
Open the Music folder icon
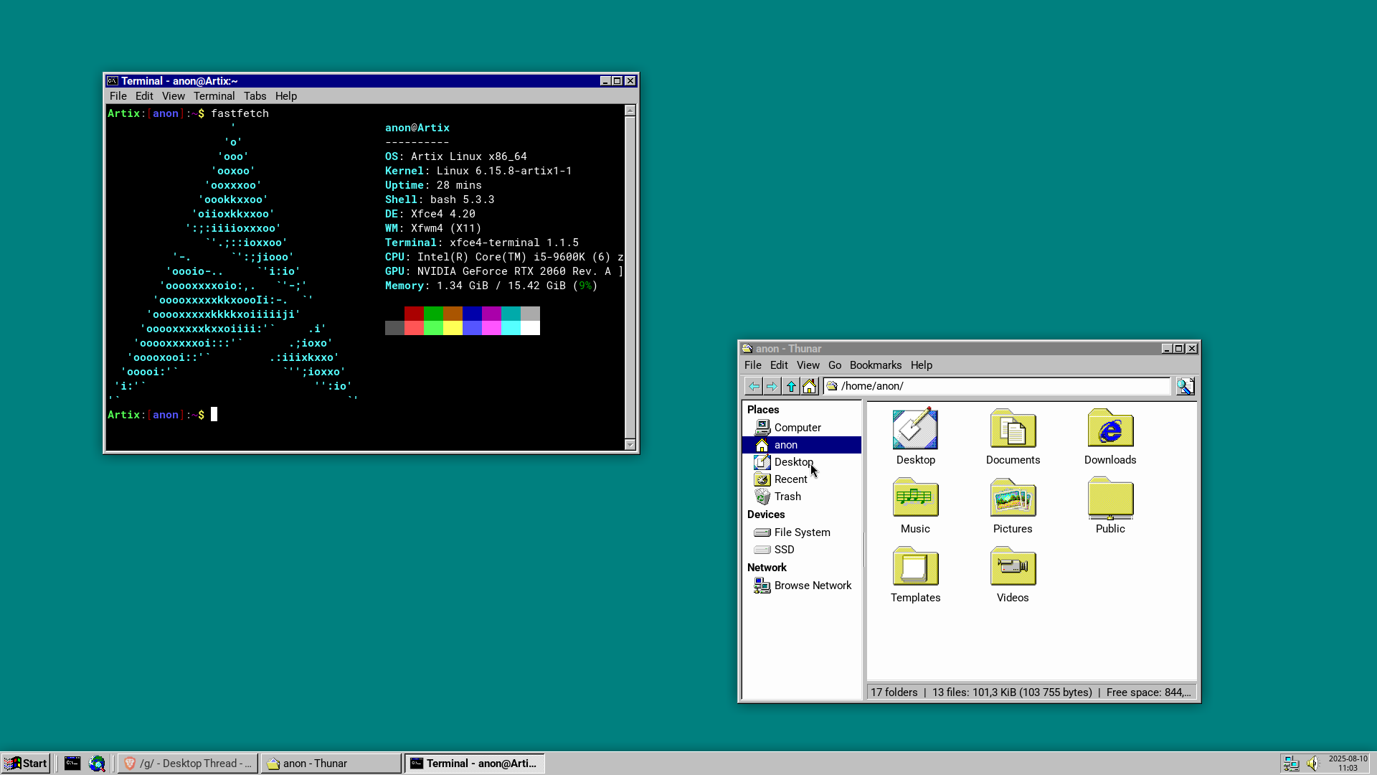tap(915, 506)
